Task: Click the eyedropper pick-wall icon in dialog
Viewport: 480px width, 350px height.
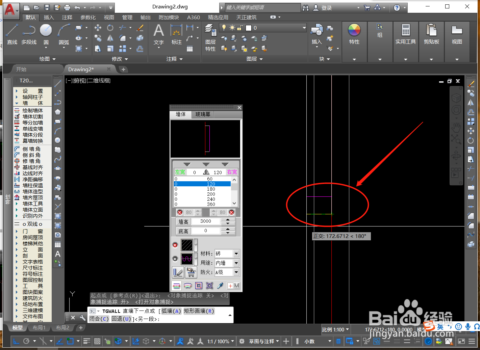Action: 220,286
